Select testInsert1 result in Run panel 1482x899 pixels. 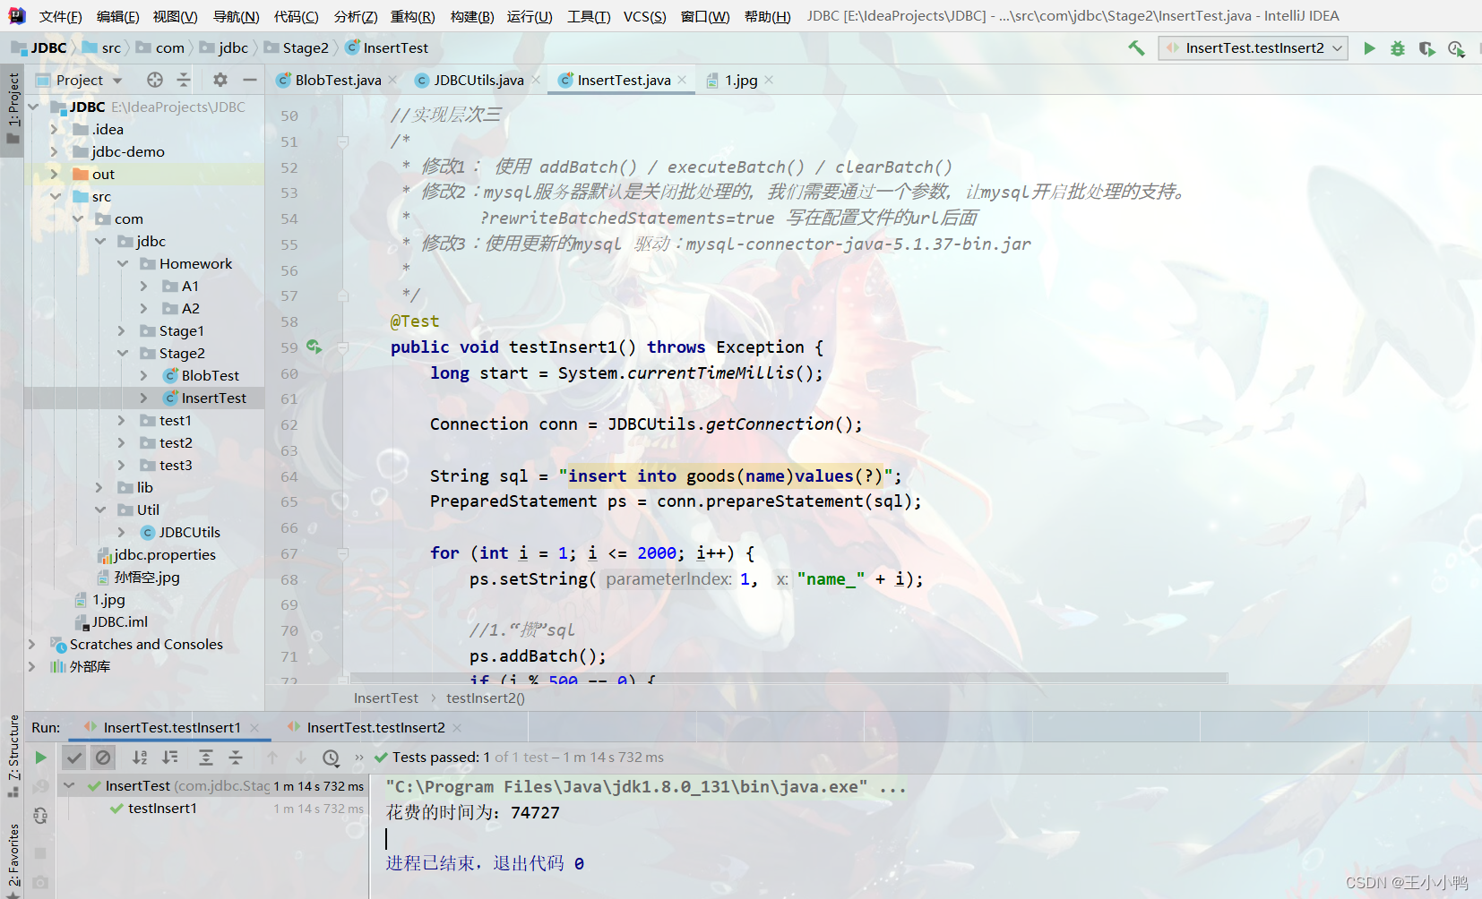tap(162, 809)
